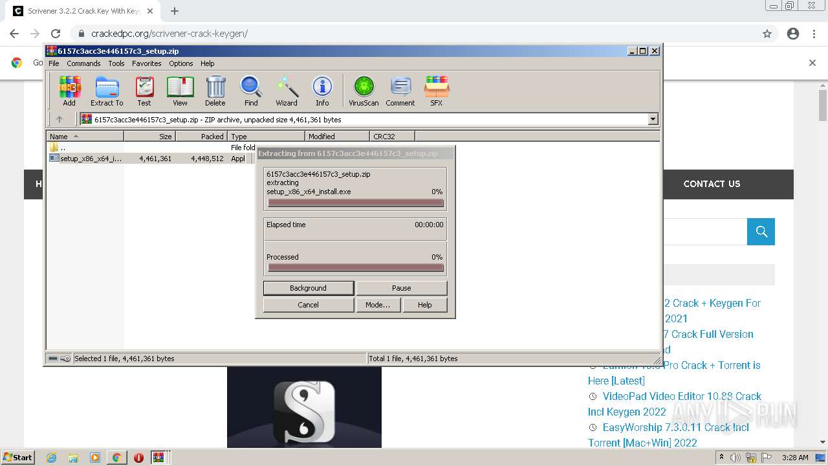Open the Tools menu
The width and height of the screenshot is (828, 466).
[116, 63]
